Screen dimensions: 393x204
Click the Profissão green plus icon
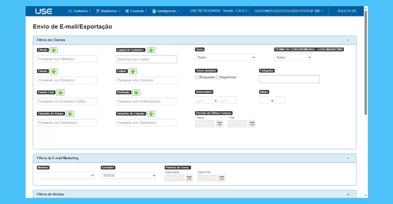tap(136, 92)
